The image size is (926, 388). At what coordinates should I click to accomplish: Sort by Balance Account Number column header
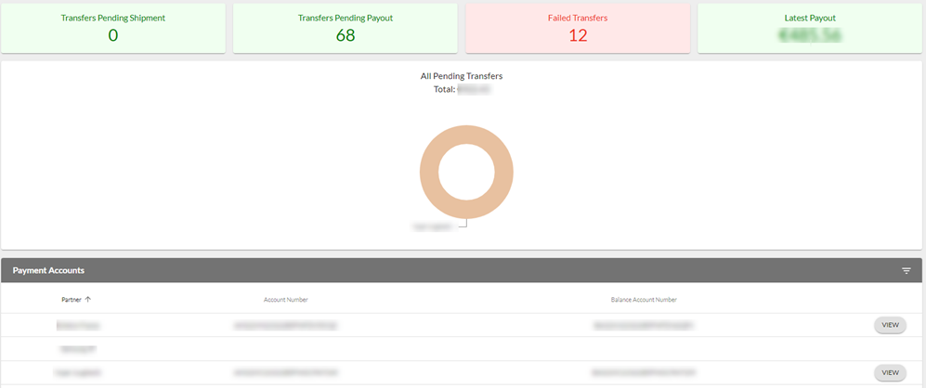tap(644, 300)
